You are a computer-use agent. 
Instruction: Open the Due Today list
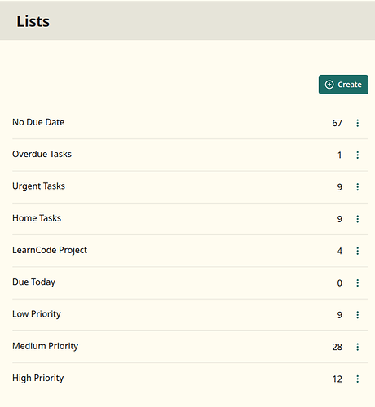tap(33, 282)
